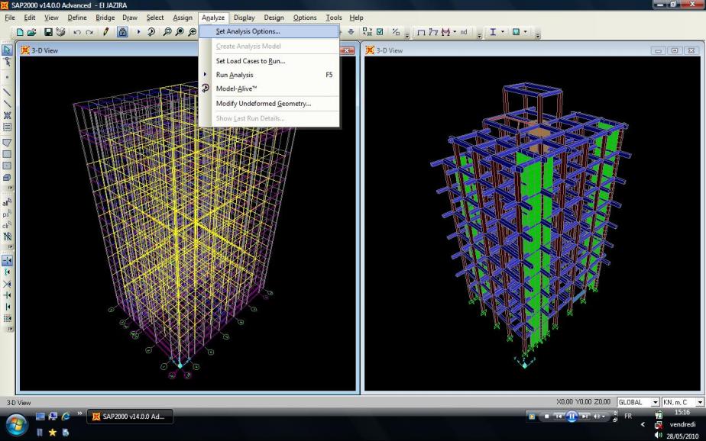The width and height of the screenshot is (706, 441).
Task: Open the Edit menu
Action: tap(30, 18)
